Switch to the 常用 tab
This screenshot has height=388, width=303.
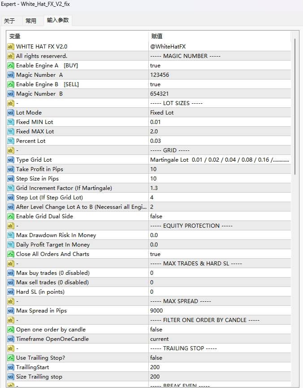[31, 21]
